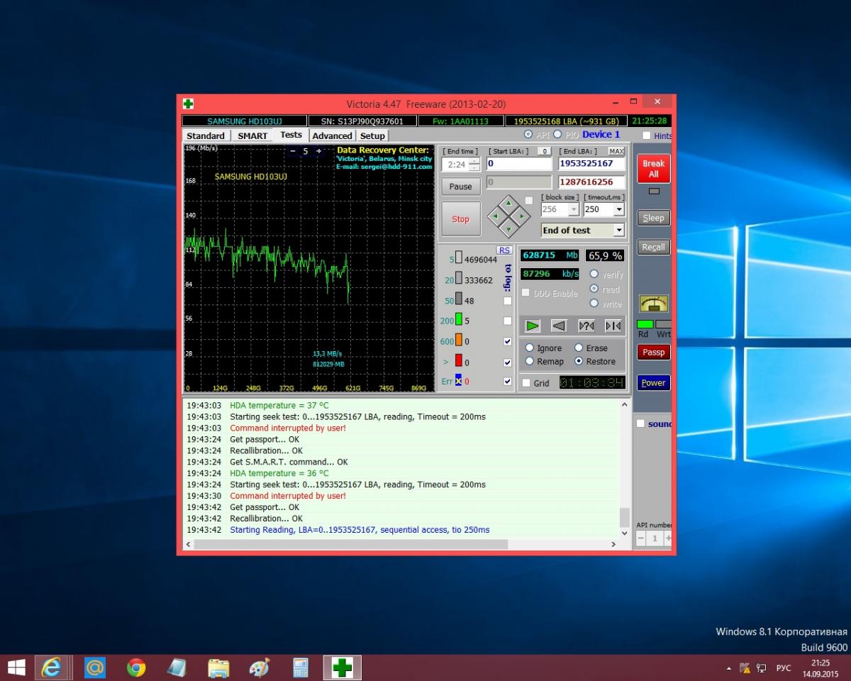The image size is (851, 681).
Task: Click the up arrow in the navigation diamond
Action: coord(508,204)
